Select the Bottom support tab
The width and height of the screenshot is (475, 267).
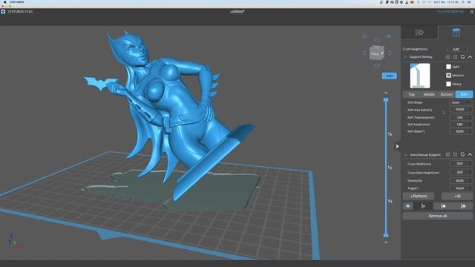tap(447, 94)
